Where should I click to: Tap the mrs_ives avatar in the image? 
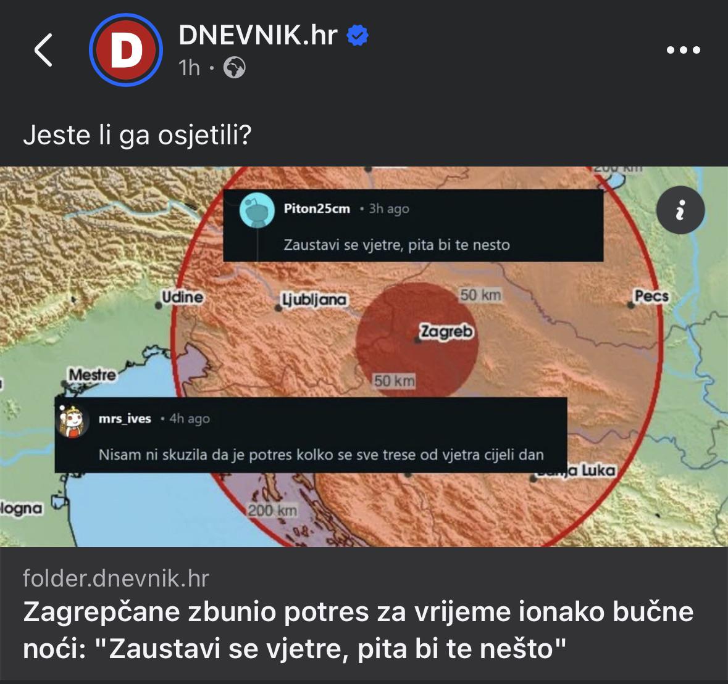73,421
